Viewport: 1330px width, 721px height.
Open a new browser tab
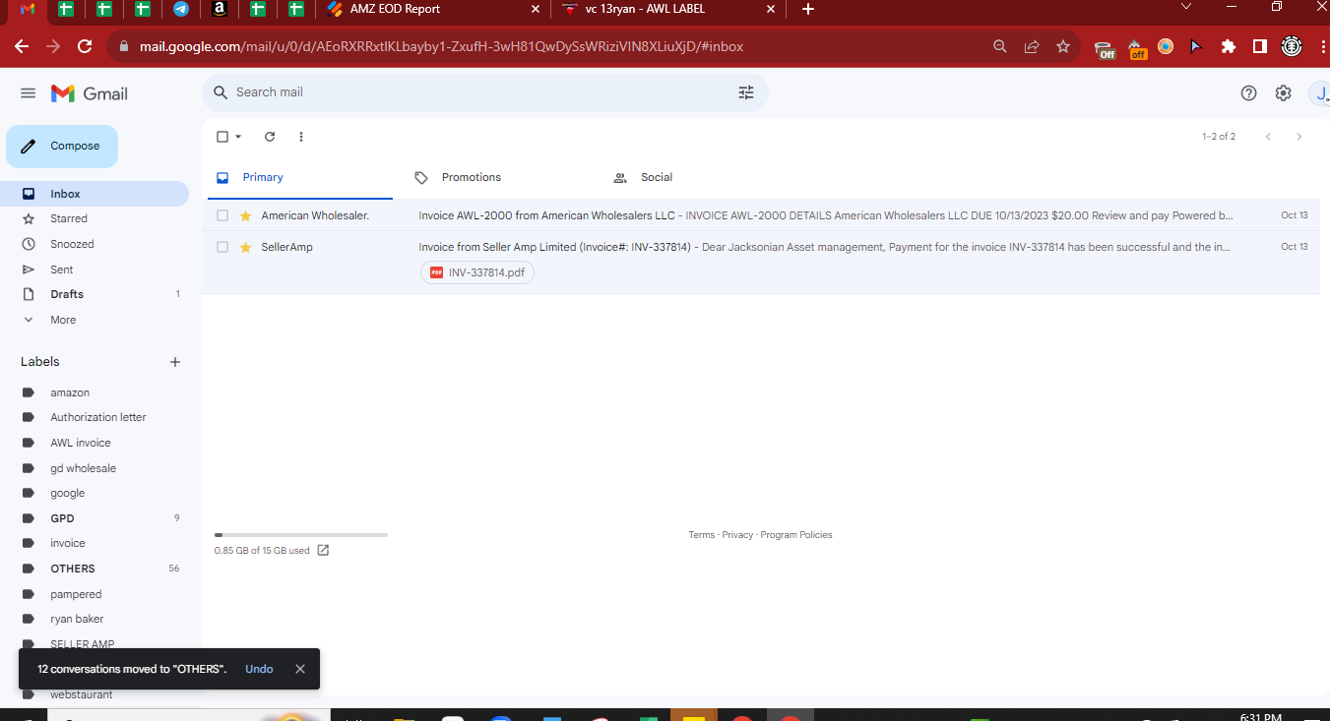(808, 9)
